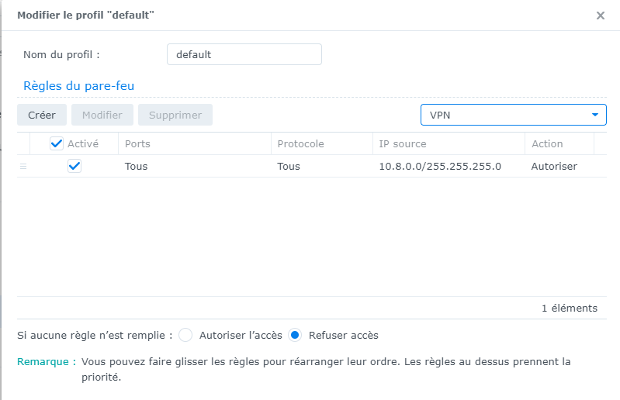Screen dimensions: 620x400
Task: Uncheck the enabled box for the 10.8.0.0 rule
Action: [x=74, y=166]
